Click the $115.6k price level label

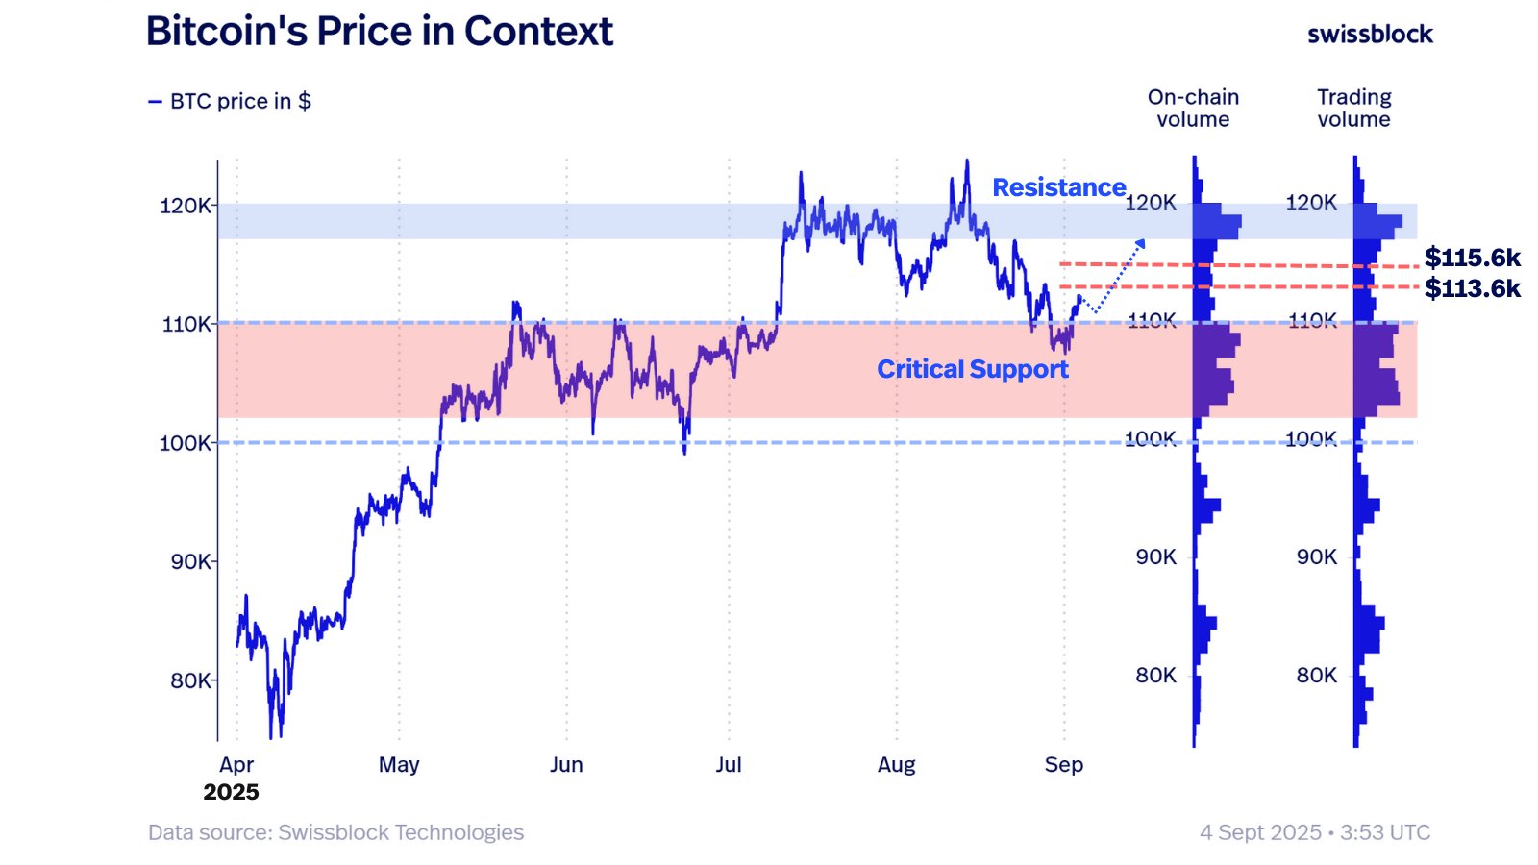(x=1472, y=258)
